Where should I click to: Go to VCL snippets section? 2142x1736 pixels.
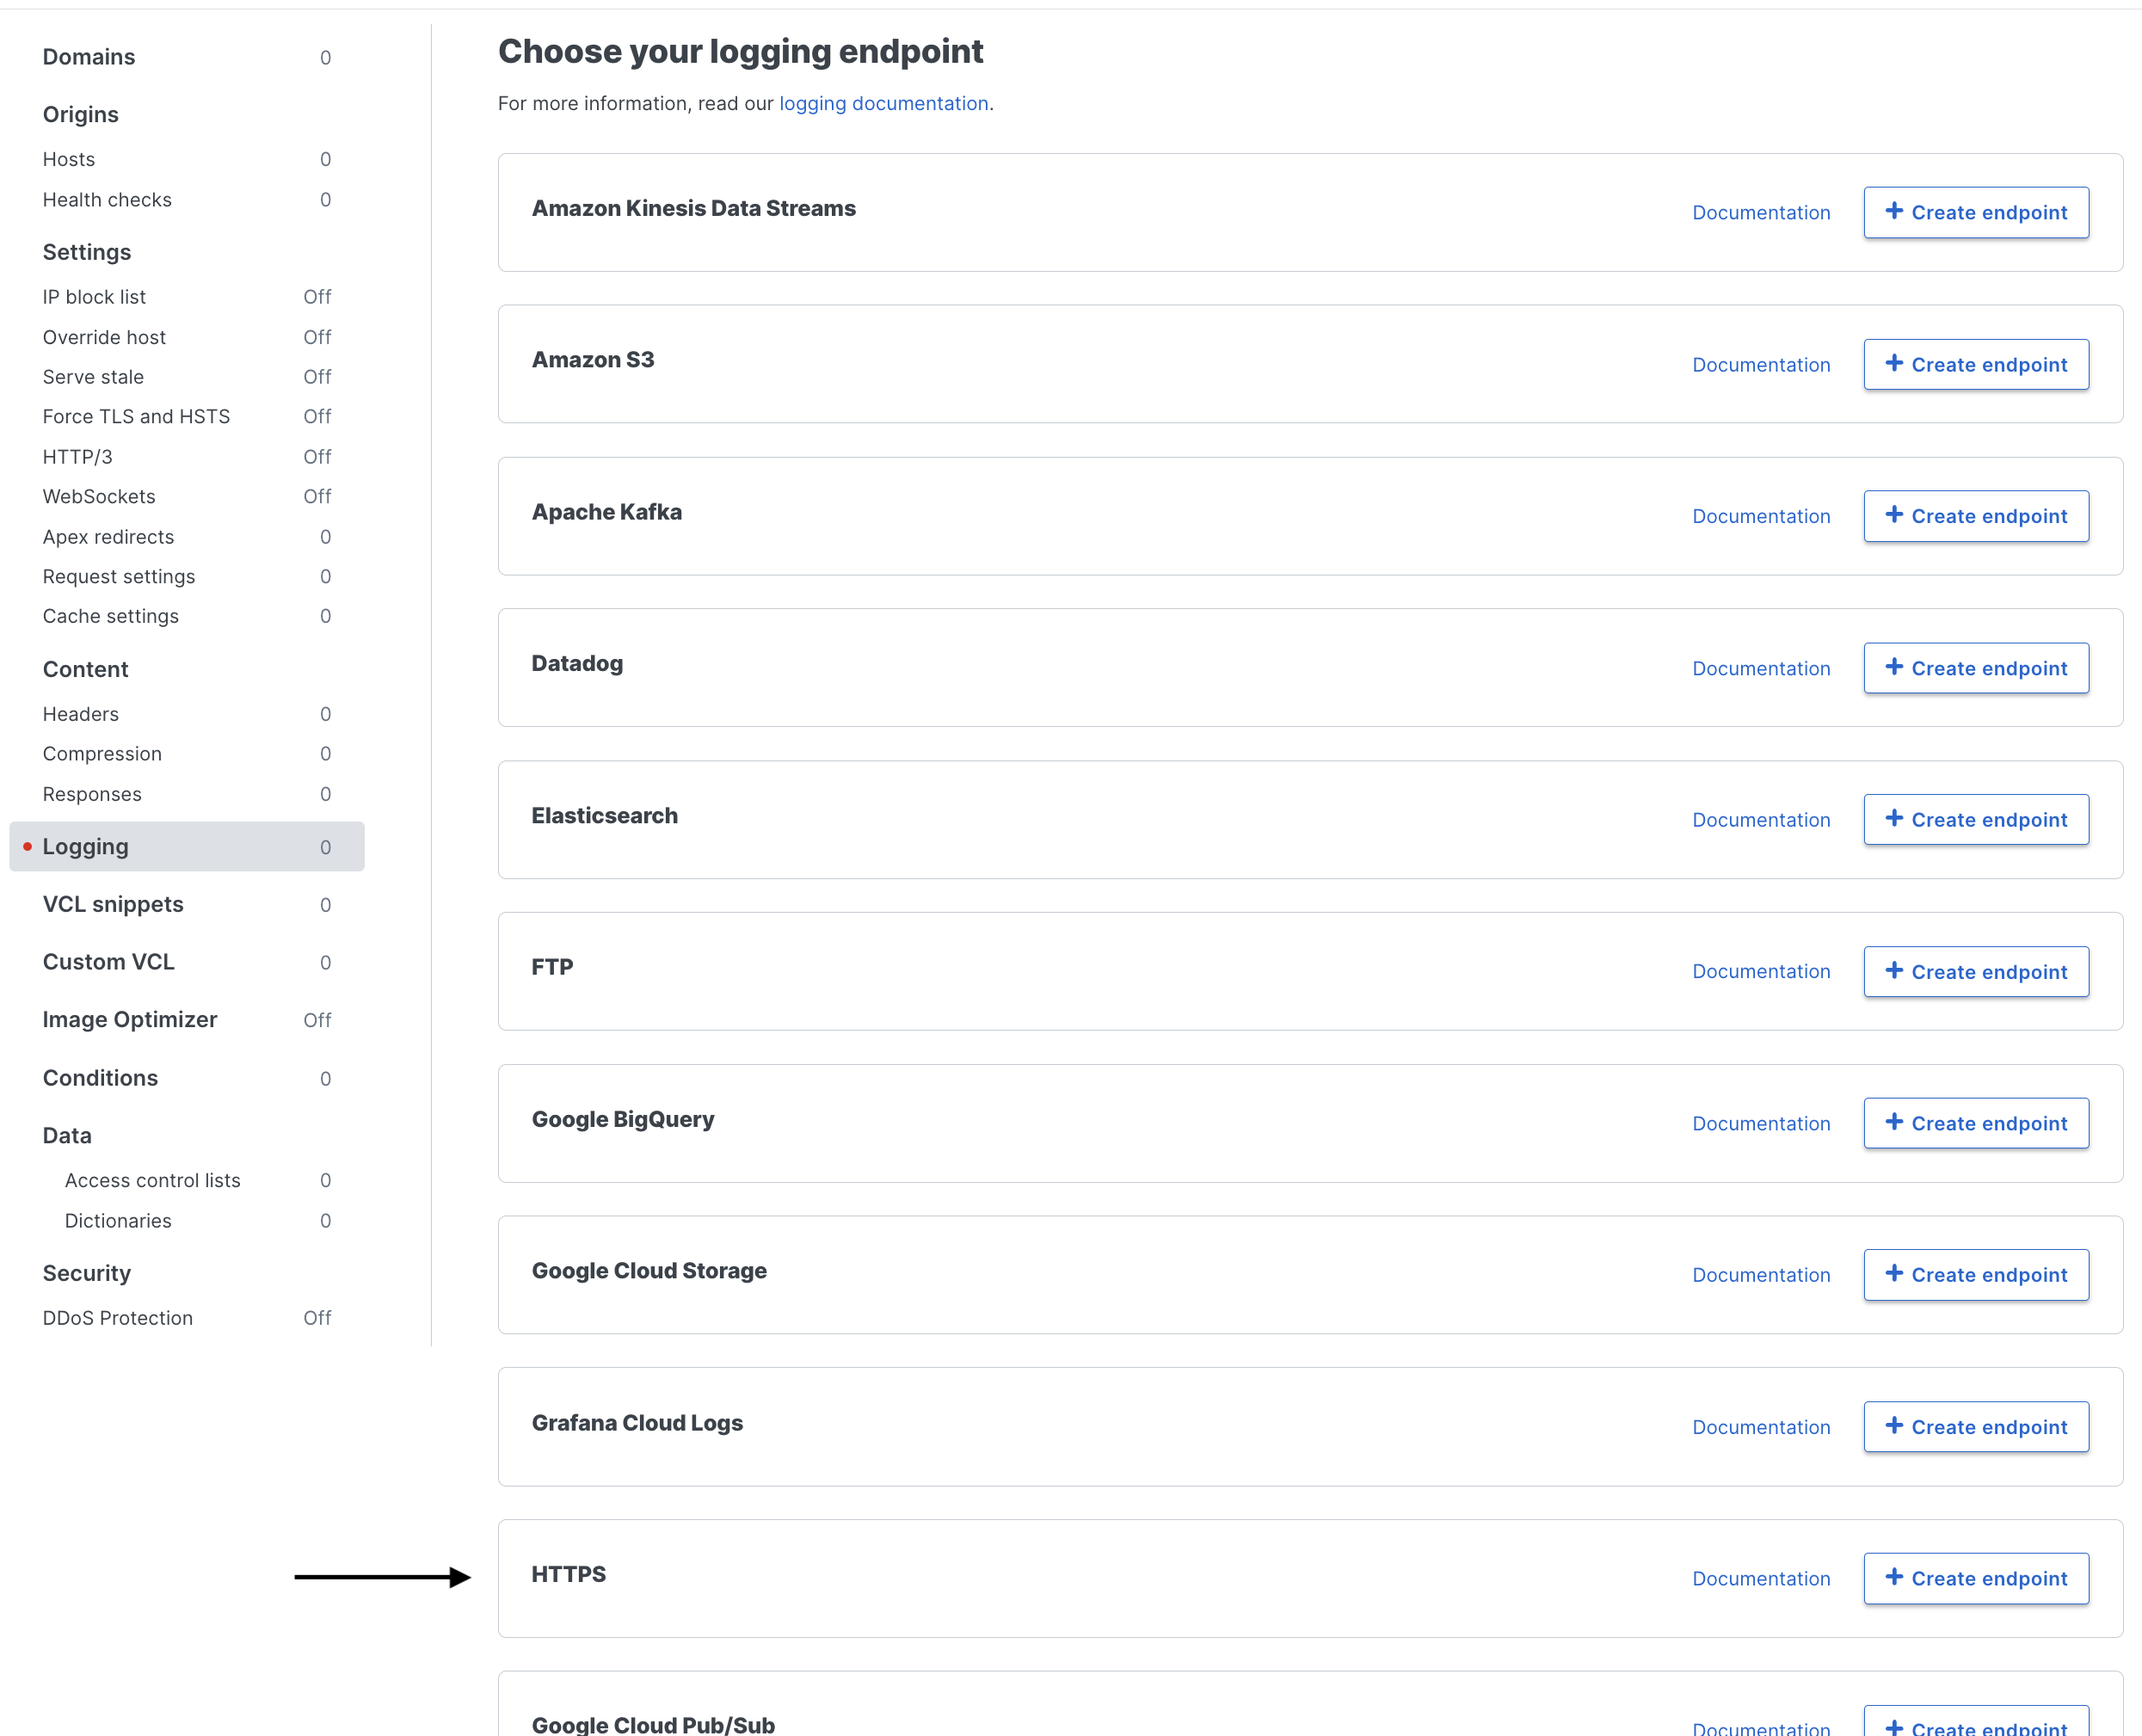111,904
